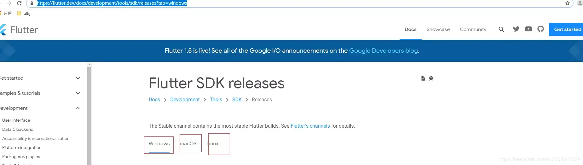
Task: Open Flutter's YouTube channel icon
Action: (x=528, y=29)
